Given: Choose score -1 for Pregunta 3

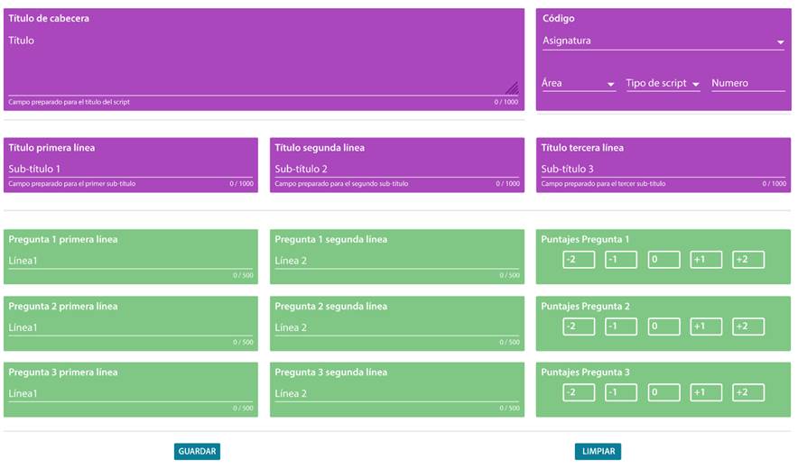Looking at the screenshot, I should (621, 392).
